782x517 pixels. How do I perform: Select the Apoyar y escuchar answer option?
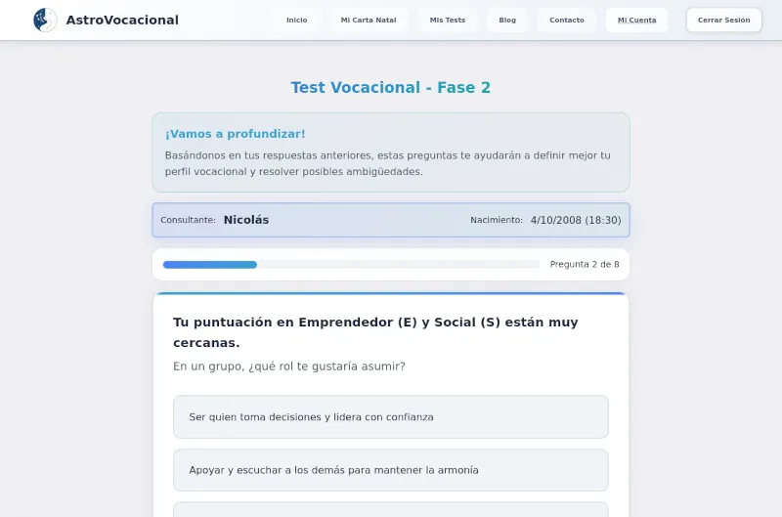(x=391, y=470)
